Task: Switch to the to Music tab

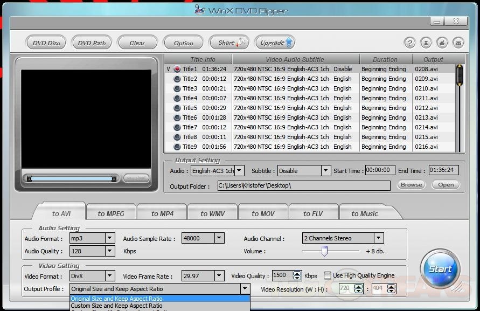Action: pyautogui.click(x=365, y=213)
